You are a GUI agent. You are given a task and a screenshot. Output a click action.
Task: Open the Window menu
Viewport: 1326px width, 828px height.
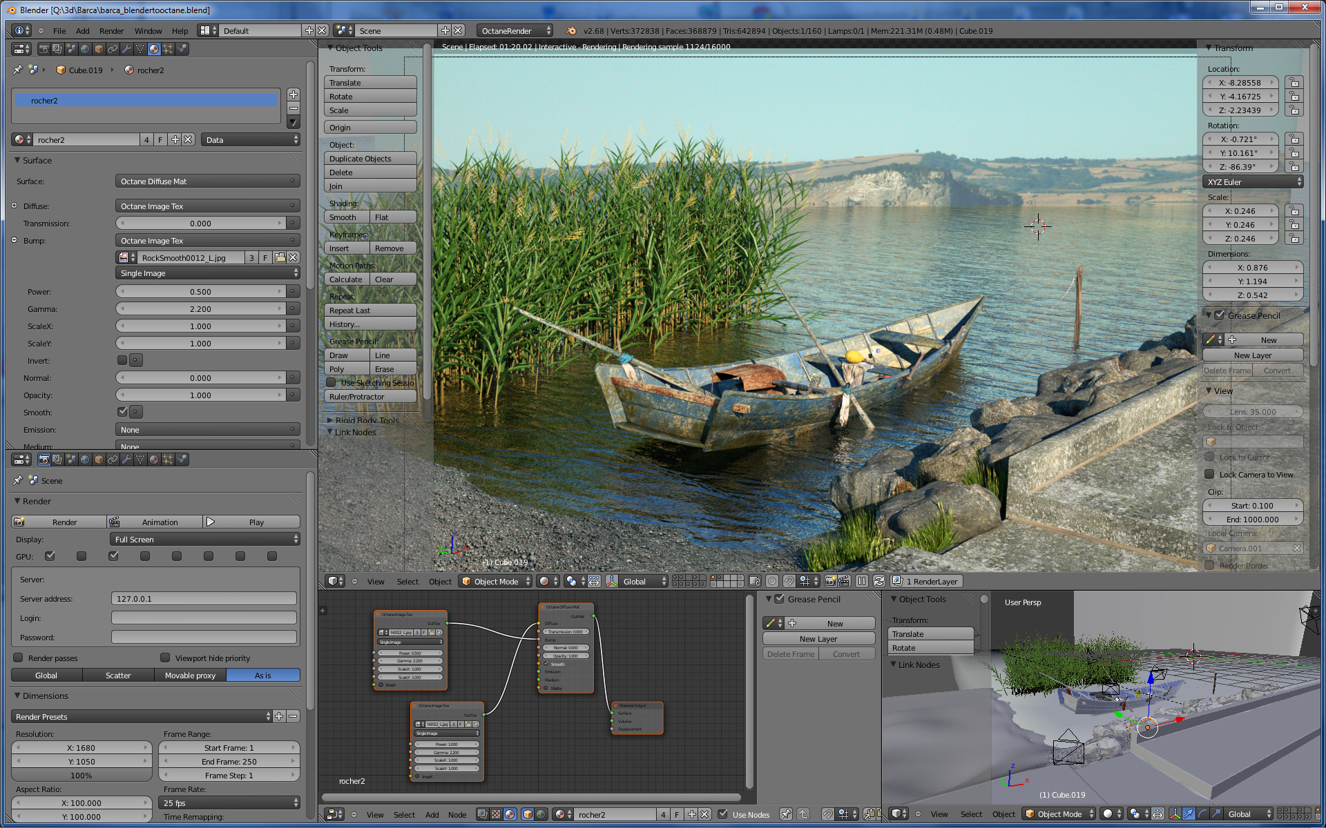pos(148,31)
